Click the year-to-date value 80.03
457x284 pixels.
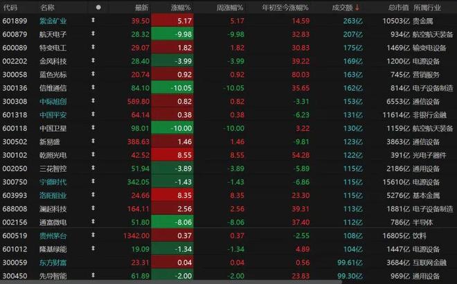click(301, 75)
